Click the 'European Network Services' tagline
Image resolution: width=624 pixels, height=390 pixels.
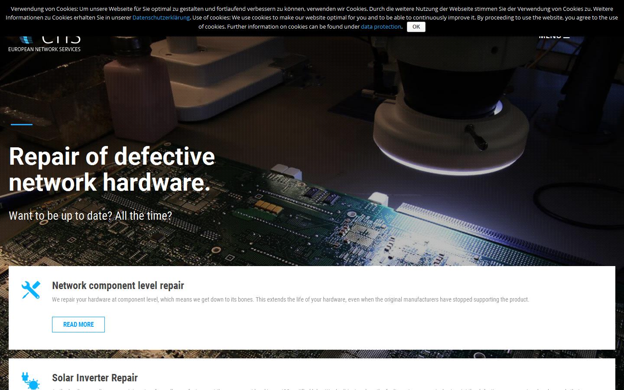pyautogui.click(x=44, y=49)
